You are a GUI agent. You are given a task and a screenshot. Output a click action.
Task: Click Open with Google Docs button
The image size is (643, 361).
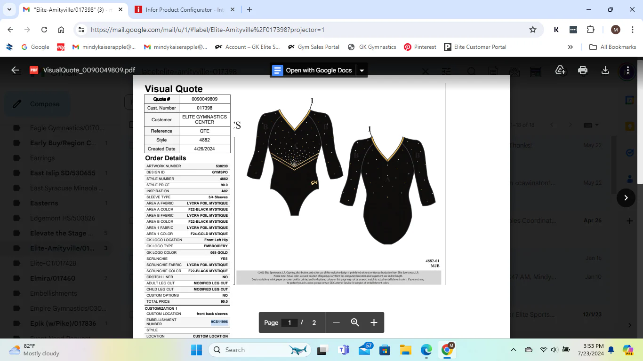point(313,71)
